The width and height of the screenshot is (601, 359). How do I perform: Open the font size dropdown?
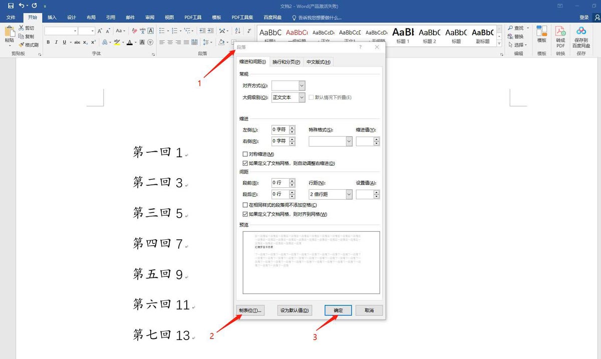click(x=93, y=31)
